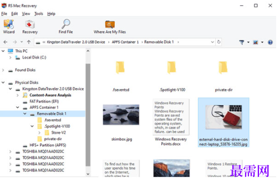277x184 pixels.
Task: Navigate up one folder level
Action: [x=29, y=42]
